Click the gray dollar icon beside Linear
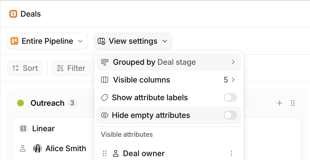Image resolution: width=310 pixels, height=160 pixels. coord(23,128)
